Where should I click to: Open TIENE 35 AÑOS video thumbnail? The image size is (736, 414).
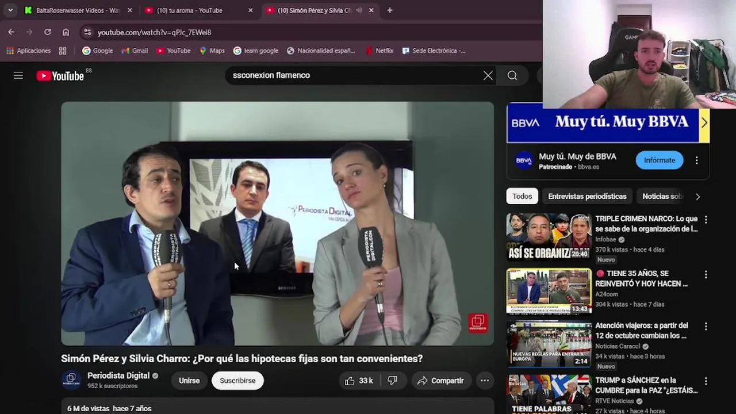[549, 292]
